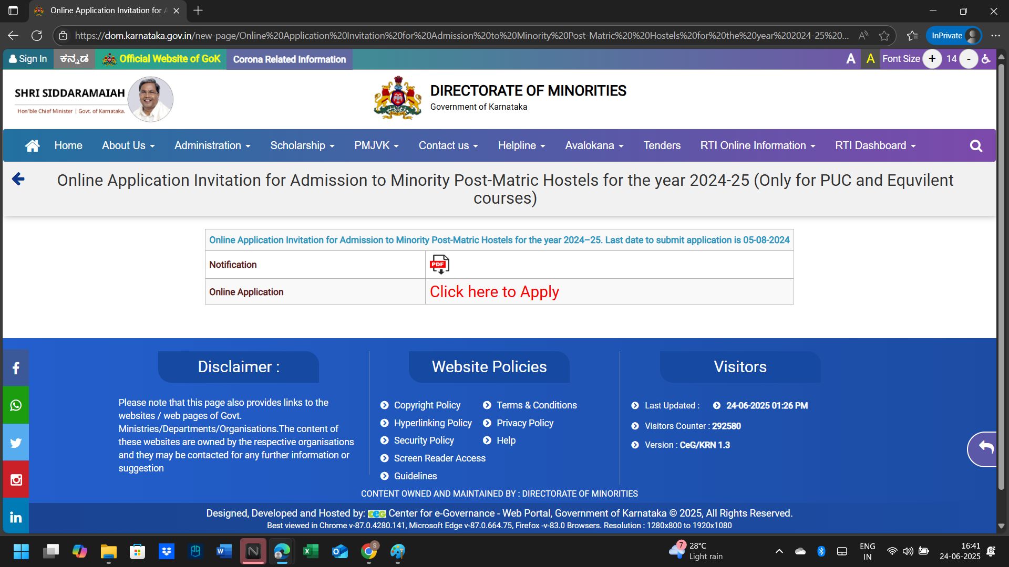
Task: Open the Instagram sidebar icon
Action: click(x=16, y=479)
